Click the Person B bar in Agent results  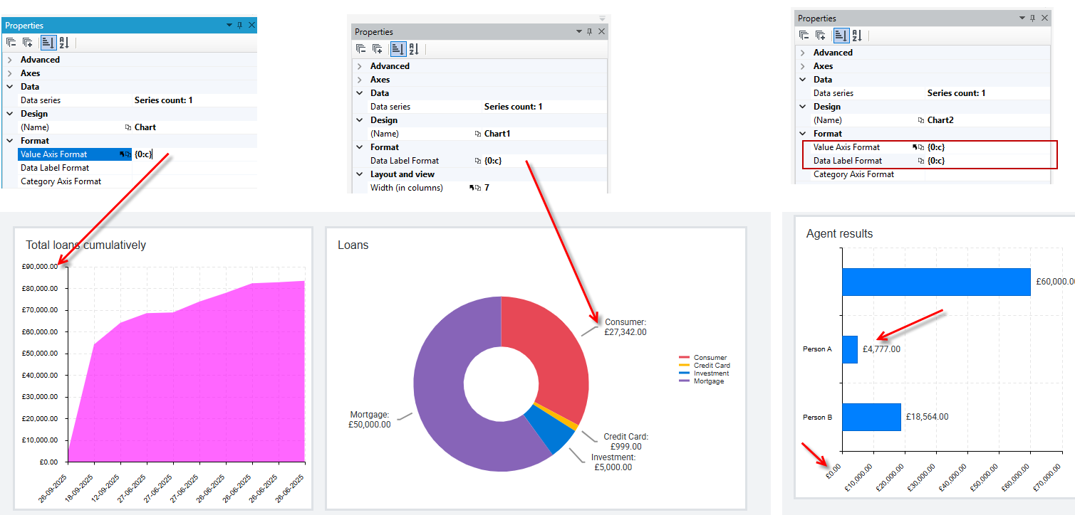[871, 417]
